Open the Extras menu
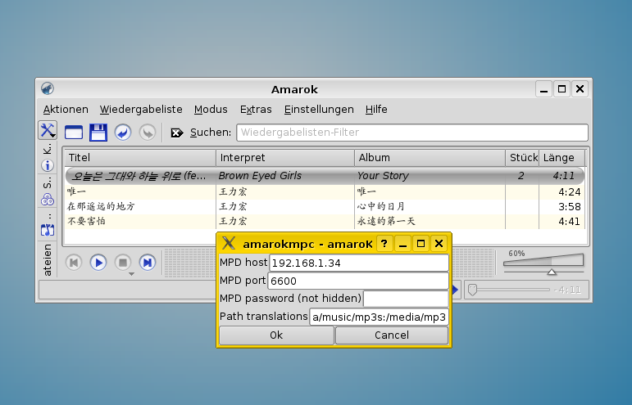This screenshot has height=405, width=632. (x=256, y=110)
